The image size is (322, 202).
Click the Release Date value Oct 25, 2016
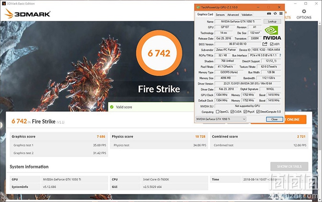[223, 38]
